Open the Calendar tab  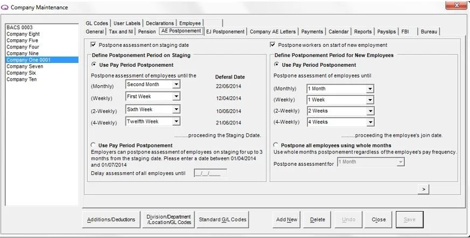tap(339, 31)
